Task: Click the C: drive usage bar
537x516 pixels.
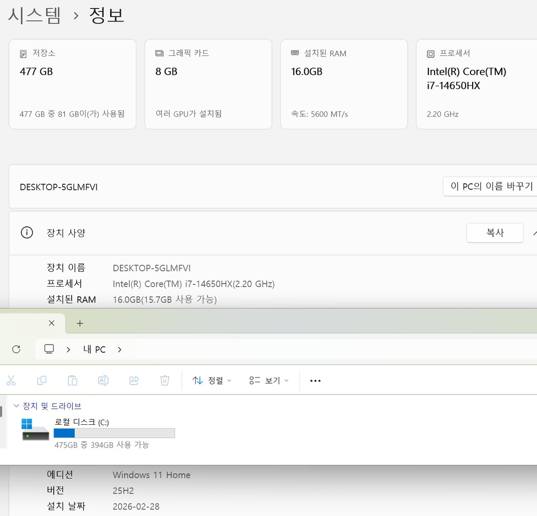Action: (114, 433)
